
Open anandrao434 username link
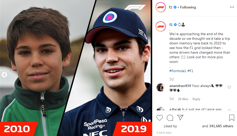[180, 86]
